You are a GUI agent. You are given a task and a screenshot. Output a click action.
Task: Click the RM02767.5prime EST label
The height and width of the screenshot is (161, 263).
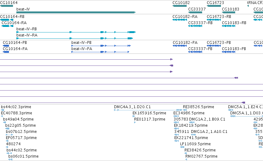[201, 156]
